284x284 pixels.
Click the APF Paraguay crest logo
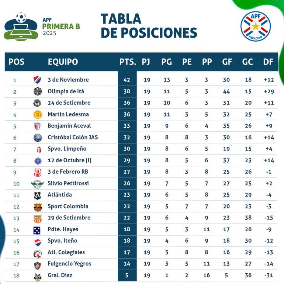pos(256,26)
